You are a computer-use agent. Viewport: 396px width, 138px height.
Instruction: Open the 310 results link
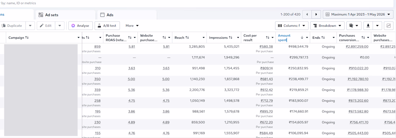pos(97,68)
